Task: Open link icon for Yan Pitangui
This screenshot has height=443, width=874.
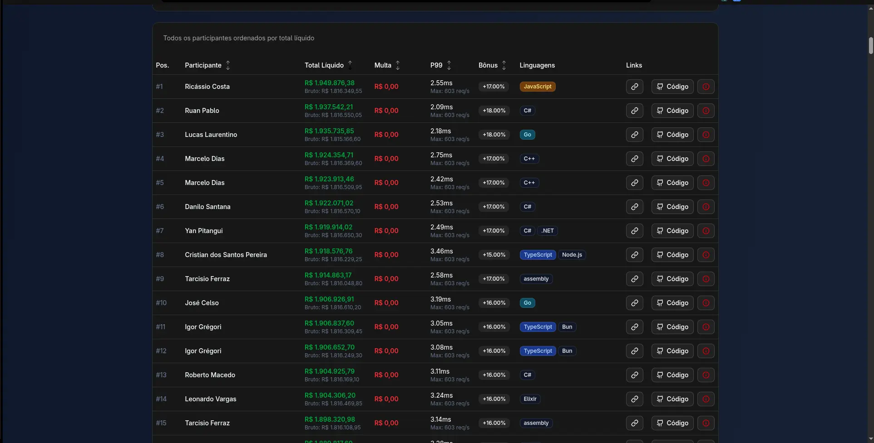Action: [634, 231]
